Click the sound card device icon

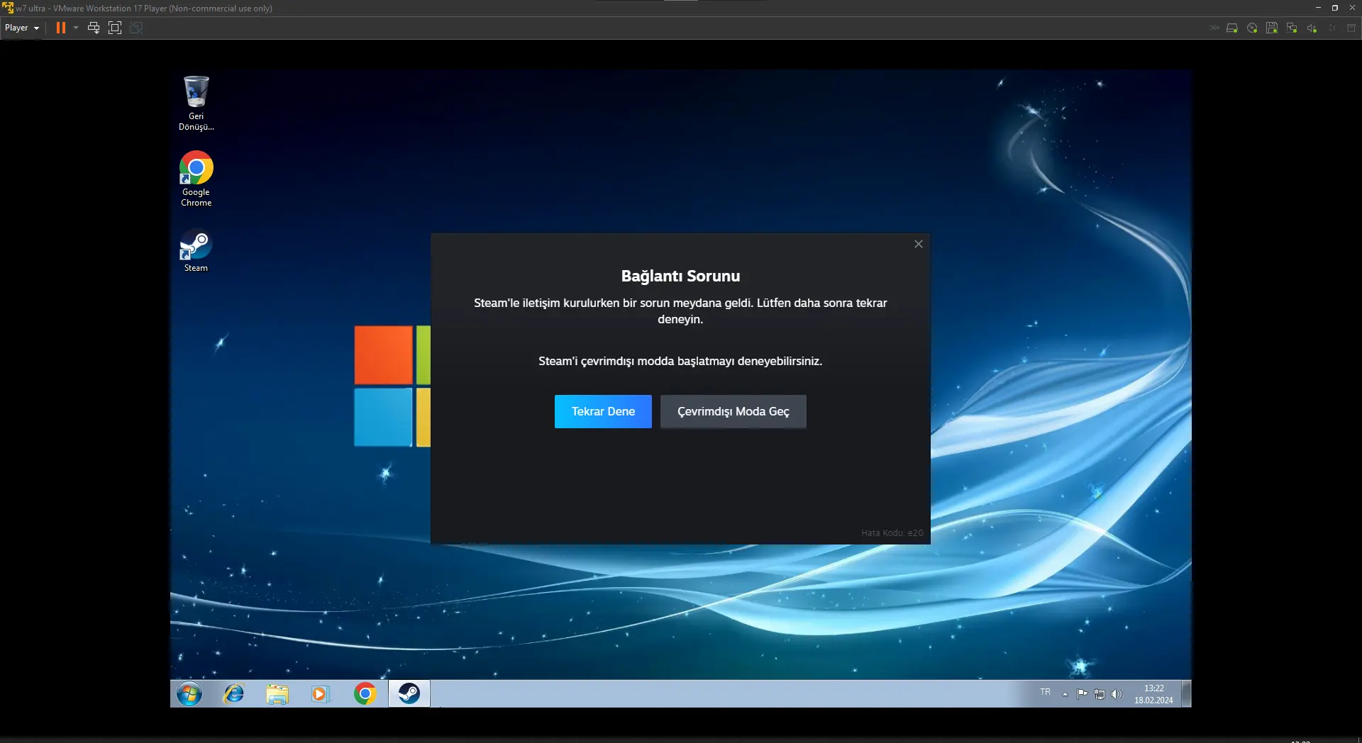tap(1312, 28)
